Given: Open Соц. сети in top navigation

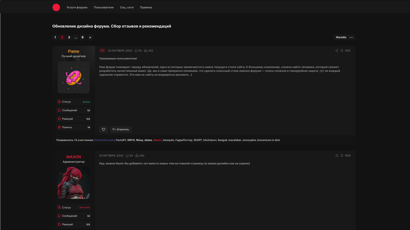Looking at the screenshot, I should tap(127, 7).
